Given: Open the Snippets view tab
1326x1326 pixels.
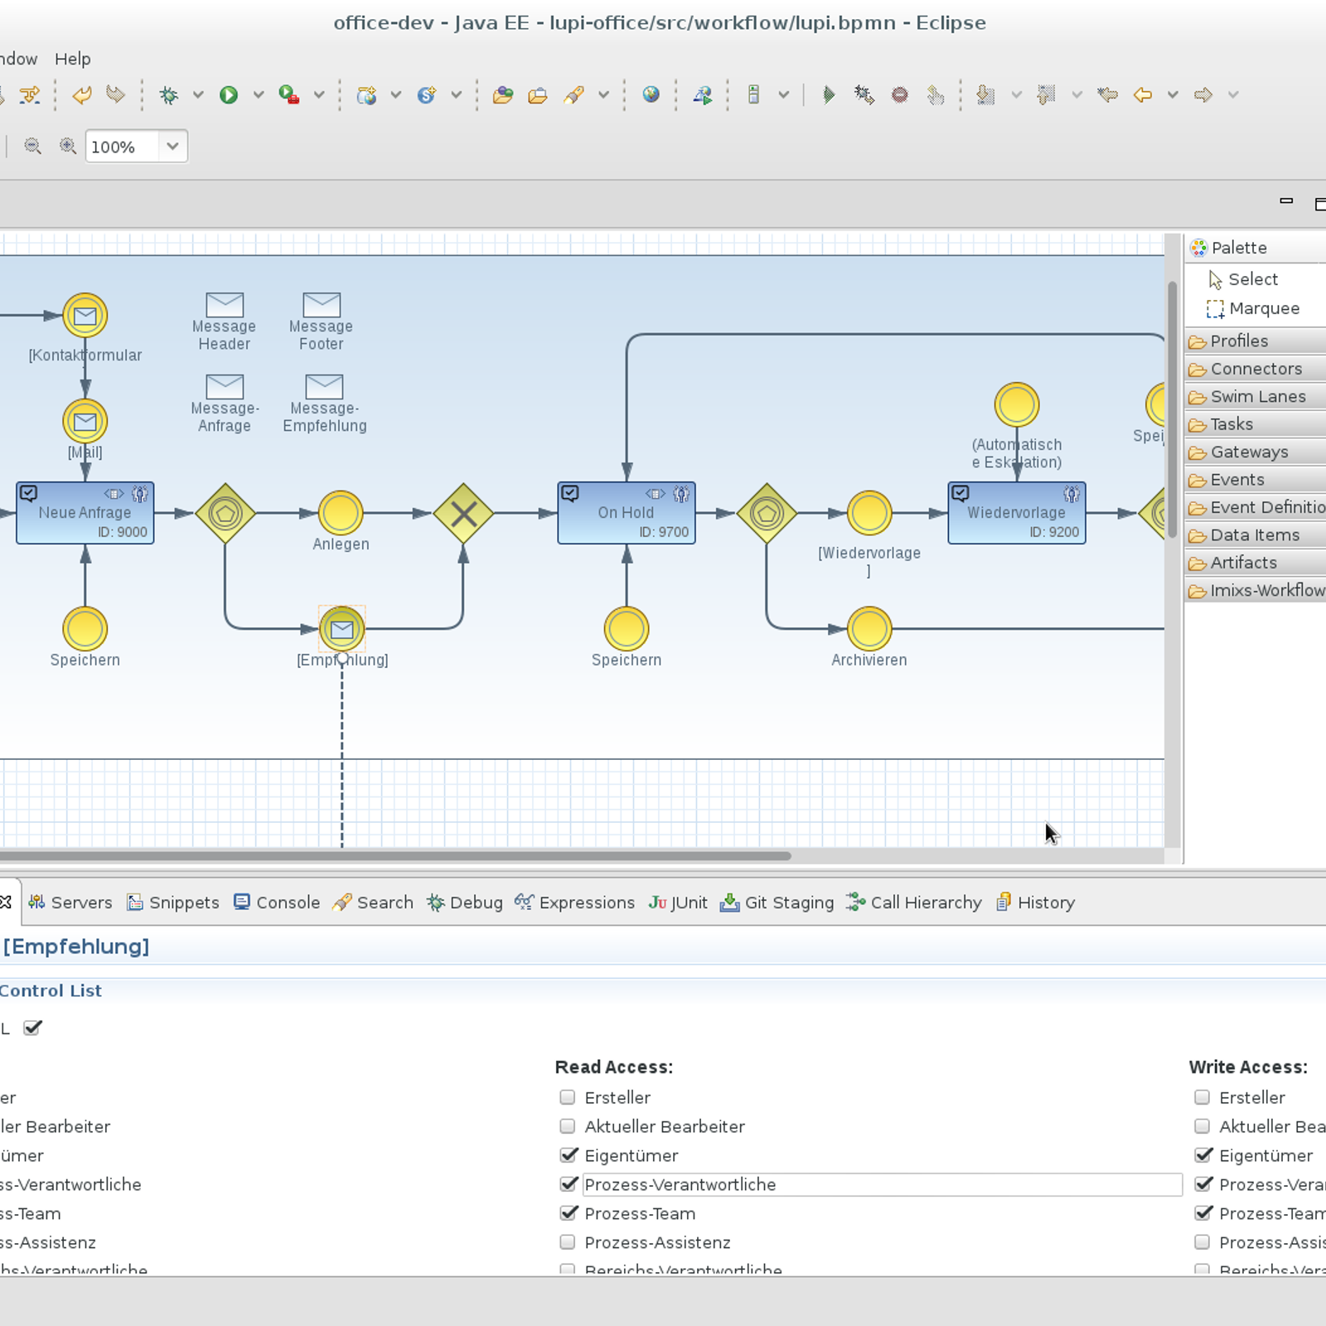Looking at the screenshot, I should (173, 903).
